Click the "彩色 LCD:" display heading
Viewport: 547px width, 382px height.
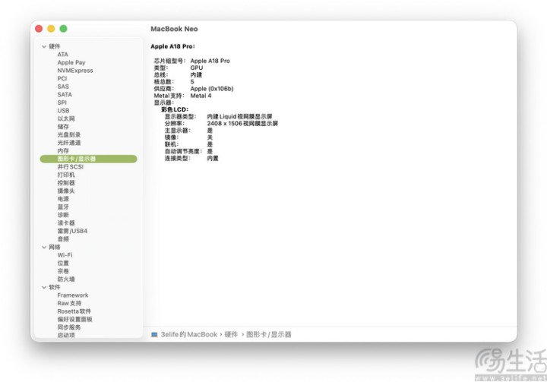tap(175, 109)
